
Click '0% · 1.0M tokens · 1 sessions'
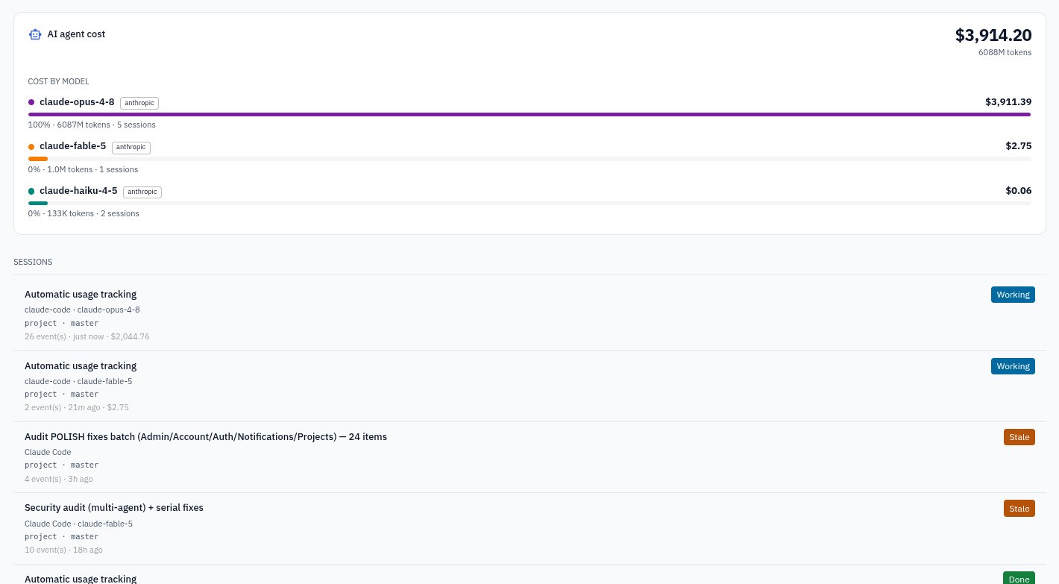(x=83, y=169)
